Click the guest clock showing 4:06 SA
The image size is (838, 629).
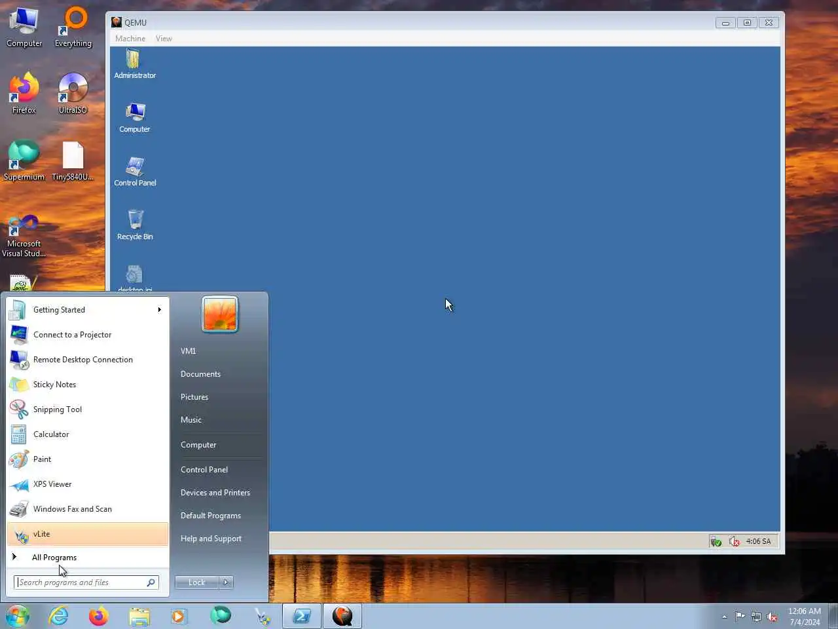(758, 541)
